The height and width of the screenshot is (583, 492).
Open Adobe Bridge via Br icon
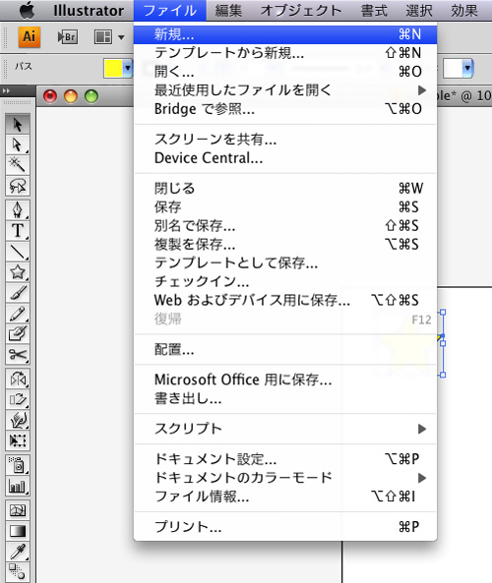(x=67, y=36)
